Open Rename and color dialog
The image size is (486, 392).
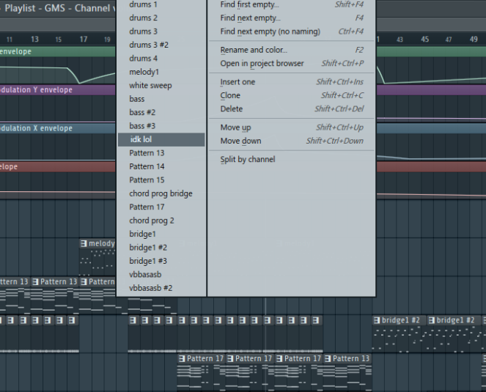291,50
